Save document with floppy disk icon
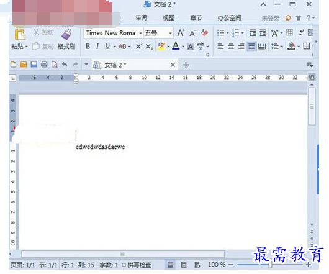The height and width of the screenshot is (274, 329). pos(34,64)
